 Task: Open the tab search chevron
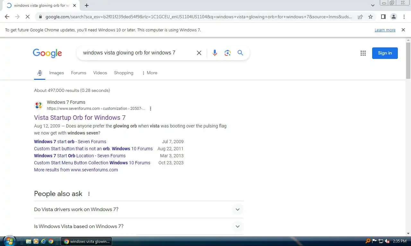373,5
